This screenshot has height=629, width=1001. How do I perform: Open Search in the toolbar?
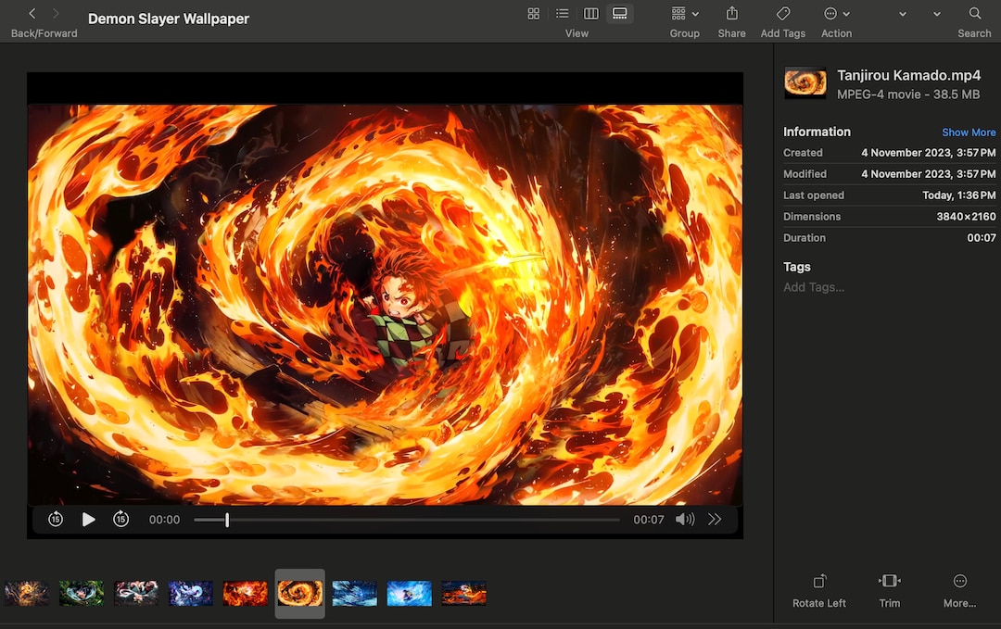coord(974,14)
